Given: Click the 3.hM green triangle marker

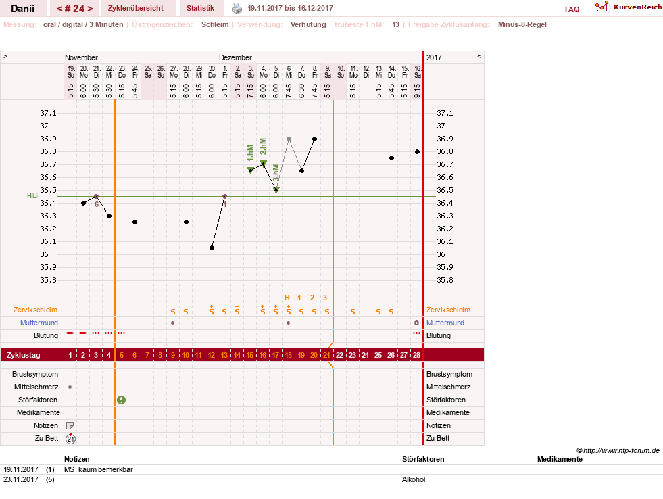Looking at the screenshot, I should click(276, 190).
